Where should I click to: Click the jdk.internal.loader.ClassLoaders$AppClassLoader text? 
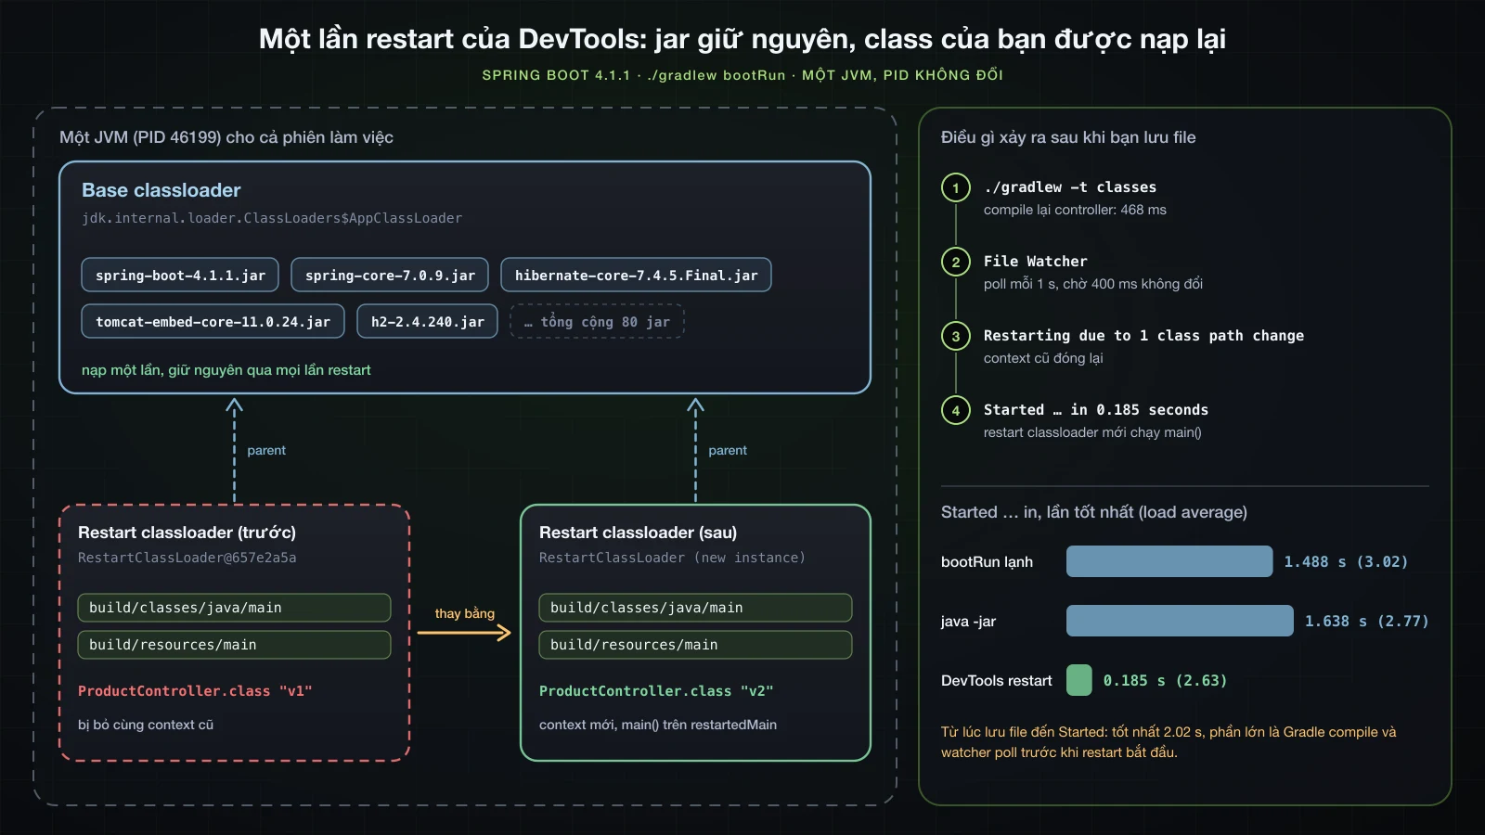point(272,218)
